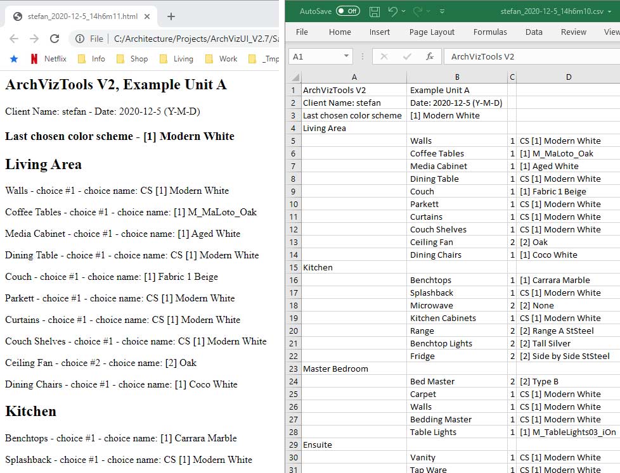Expand the Name Box dropdown arrow
Screen dimensions: 620x473
pos(346,56)
